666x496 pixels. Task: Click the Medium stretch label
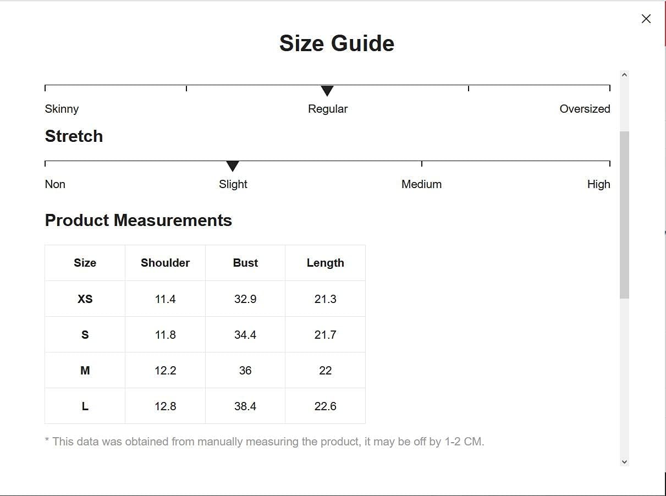coord(421,184)
